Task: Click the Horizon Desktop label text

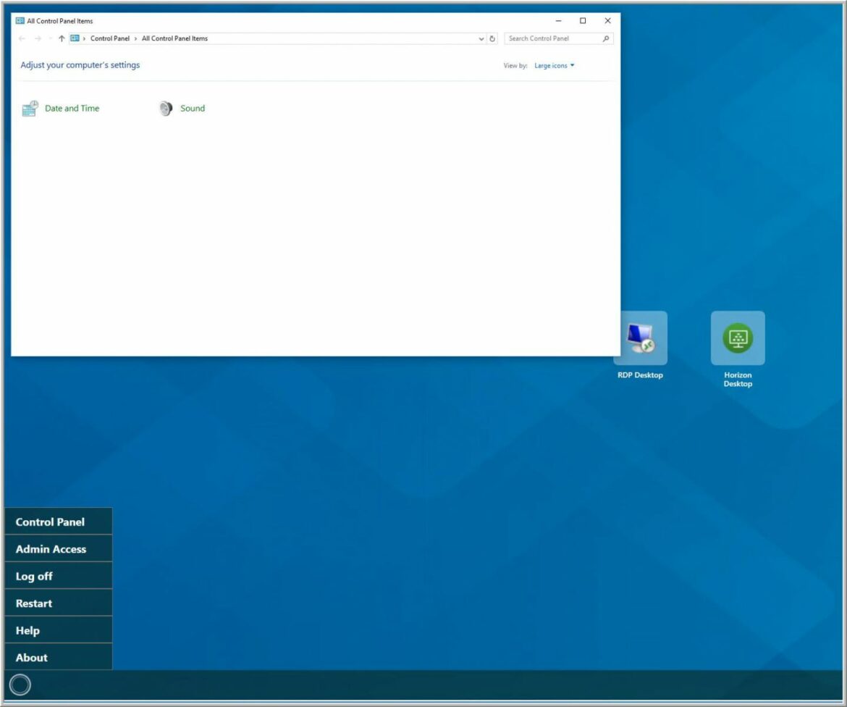Action: coord(738,380)
